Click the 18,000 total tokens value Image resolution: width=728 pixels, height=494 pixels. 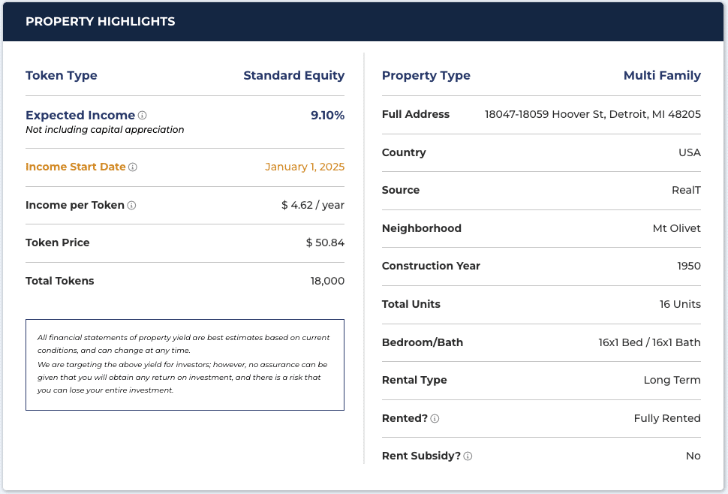[326, 282]
